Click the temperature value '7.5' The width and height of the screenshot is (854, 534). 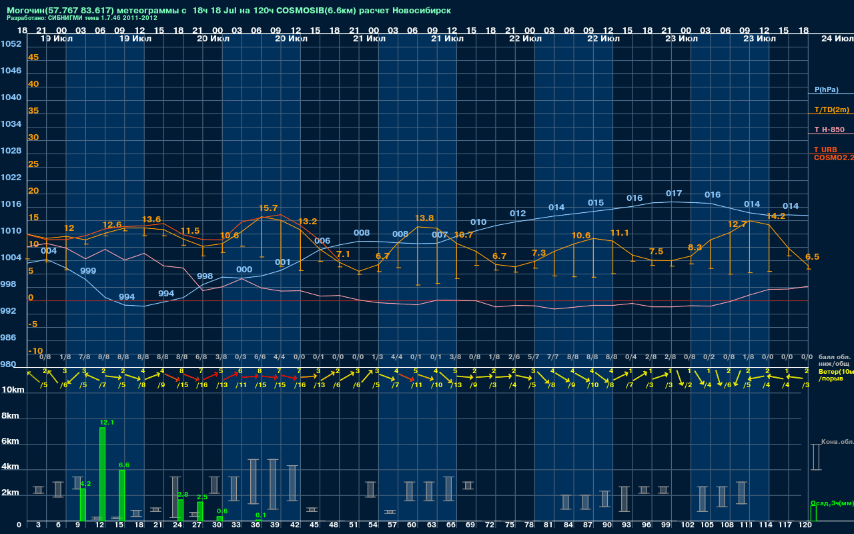(656, 252)
